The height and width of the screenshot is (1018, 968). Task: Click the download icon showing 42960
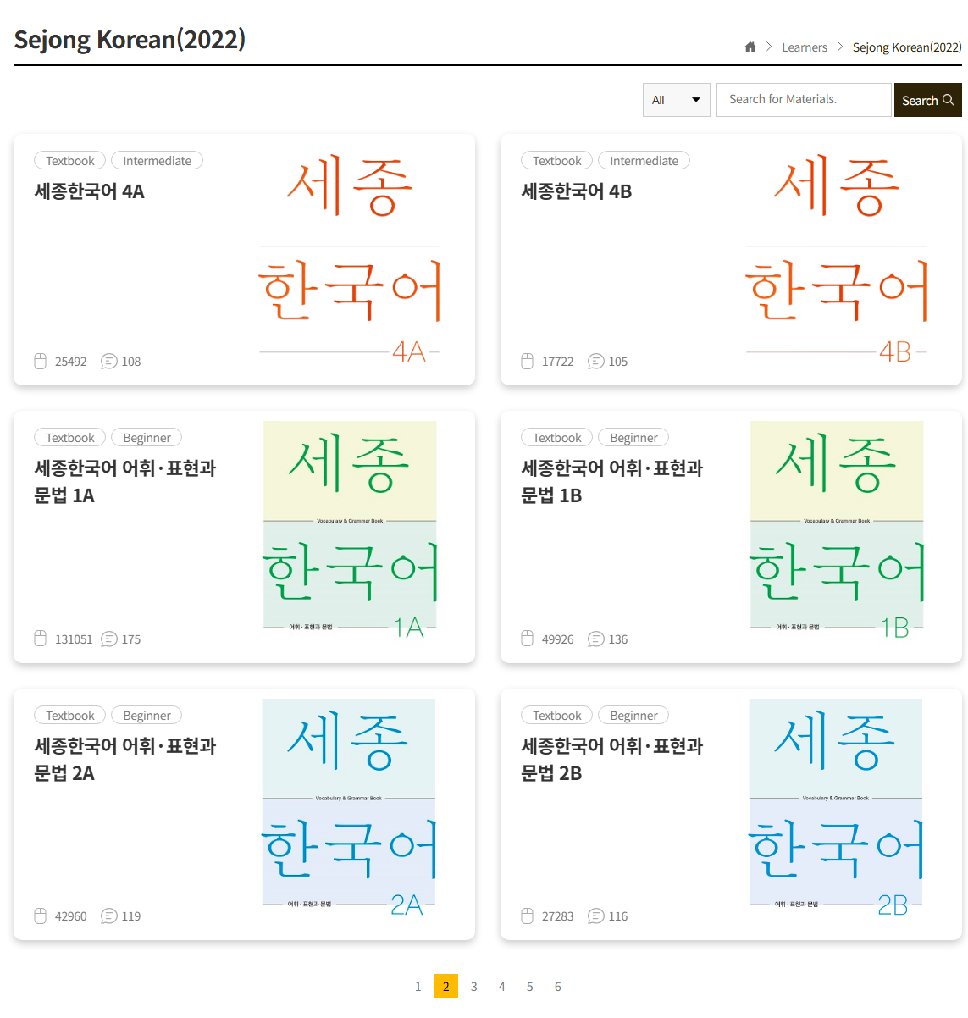(40, 916)
